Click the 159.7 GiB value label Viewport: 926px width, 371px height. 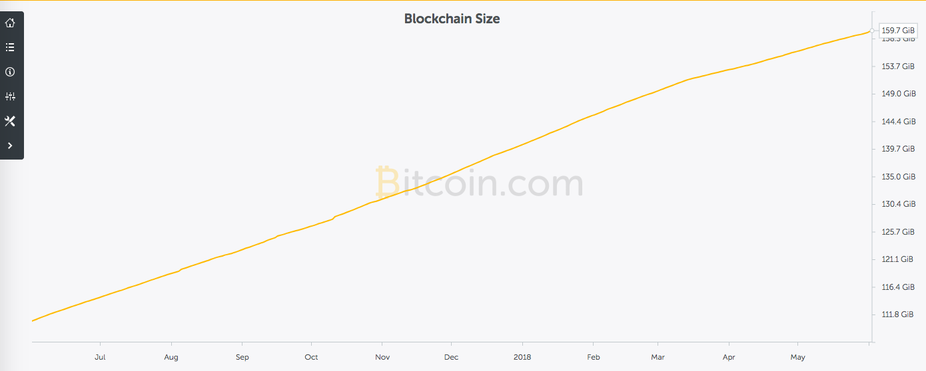[x=898, y=30]
